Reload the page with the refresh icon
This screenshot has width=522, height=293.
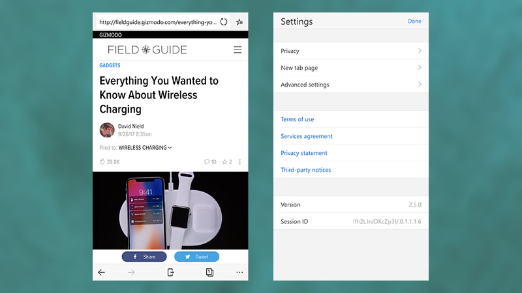pos(224,22)
